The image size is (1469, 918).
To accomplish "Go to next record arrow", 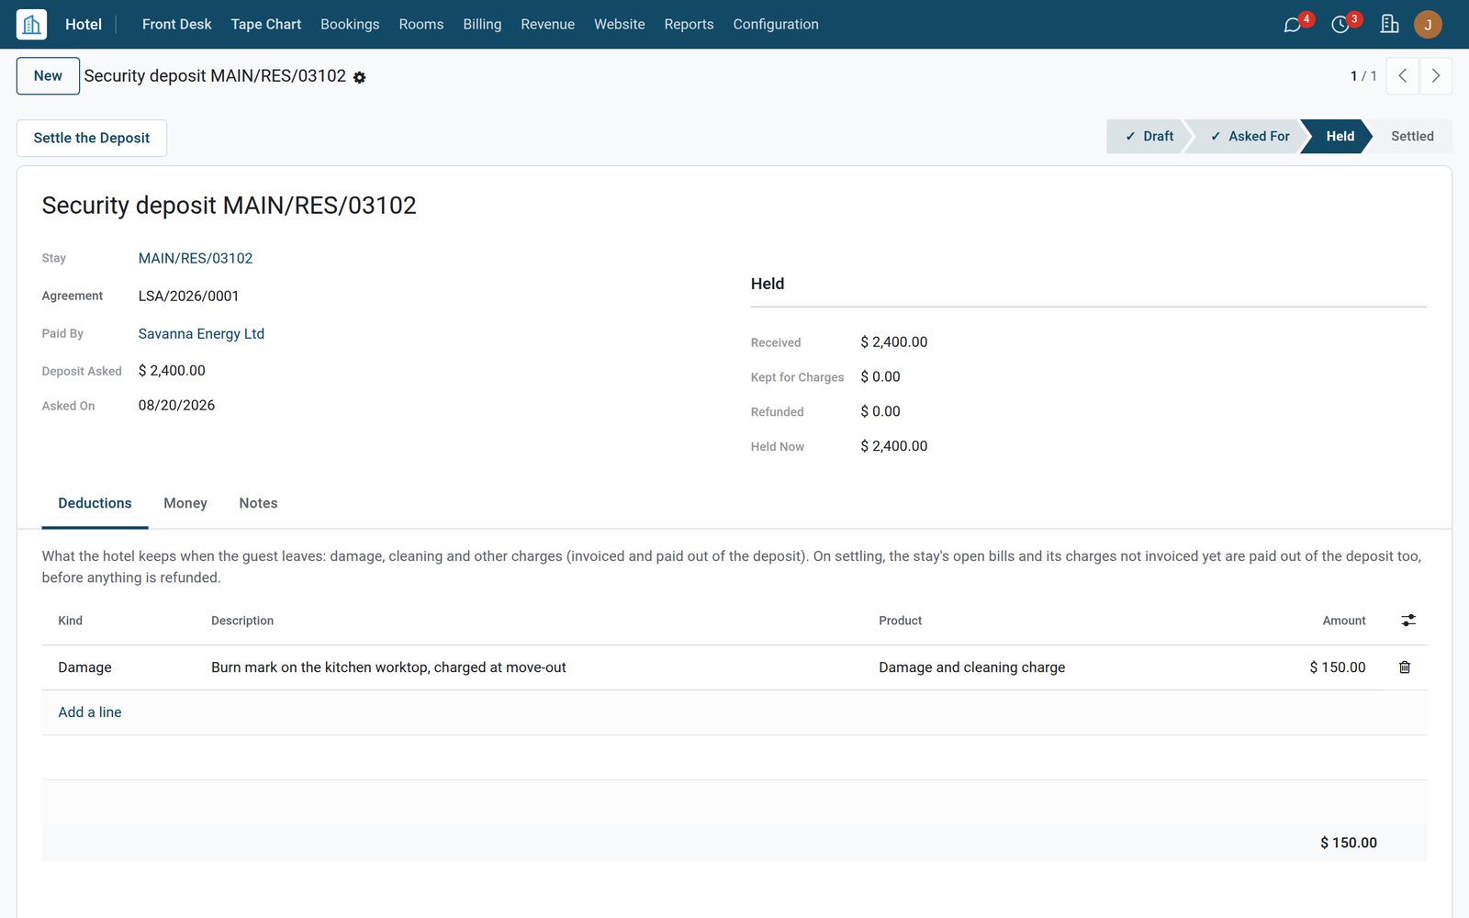I will pos(1436,76).
